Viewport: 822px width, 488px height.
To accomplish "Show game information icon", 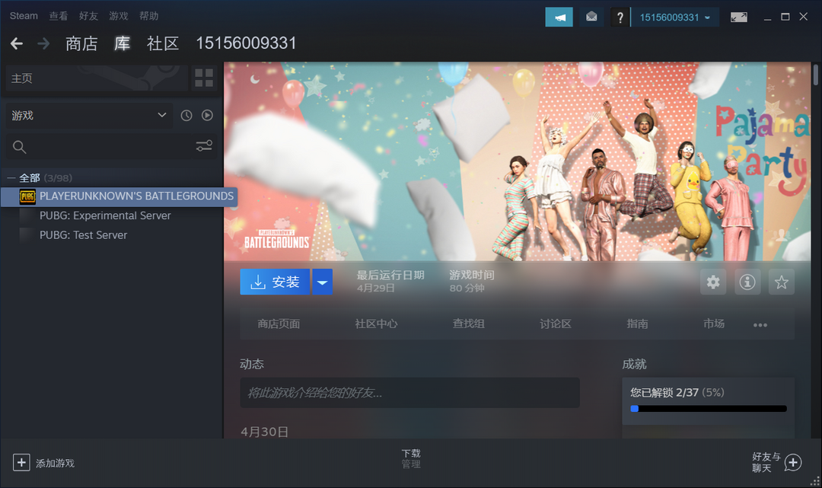I will (x=747, y=282).
